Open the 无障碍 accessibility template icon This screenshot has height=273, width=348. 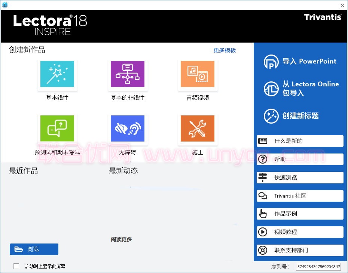(128, 128)
